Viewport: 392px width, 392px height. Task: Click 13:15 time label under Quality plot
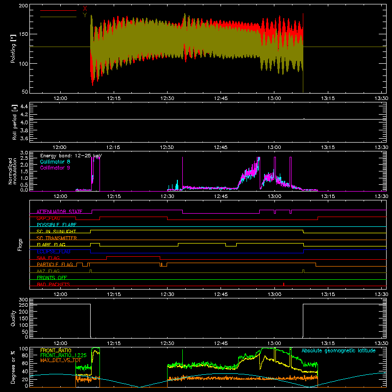click(328, 343)
